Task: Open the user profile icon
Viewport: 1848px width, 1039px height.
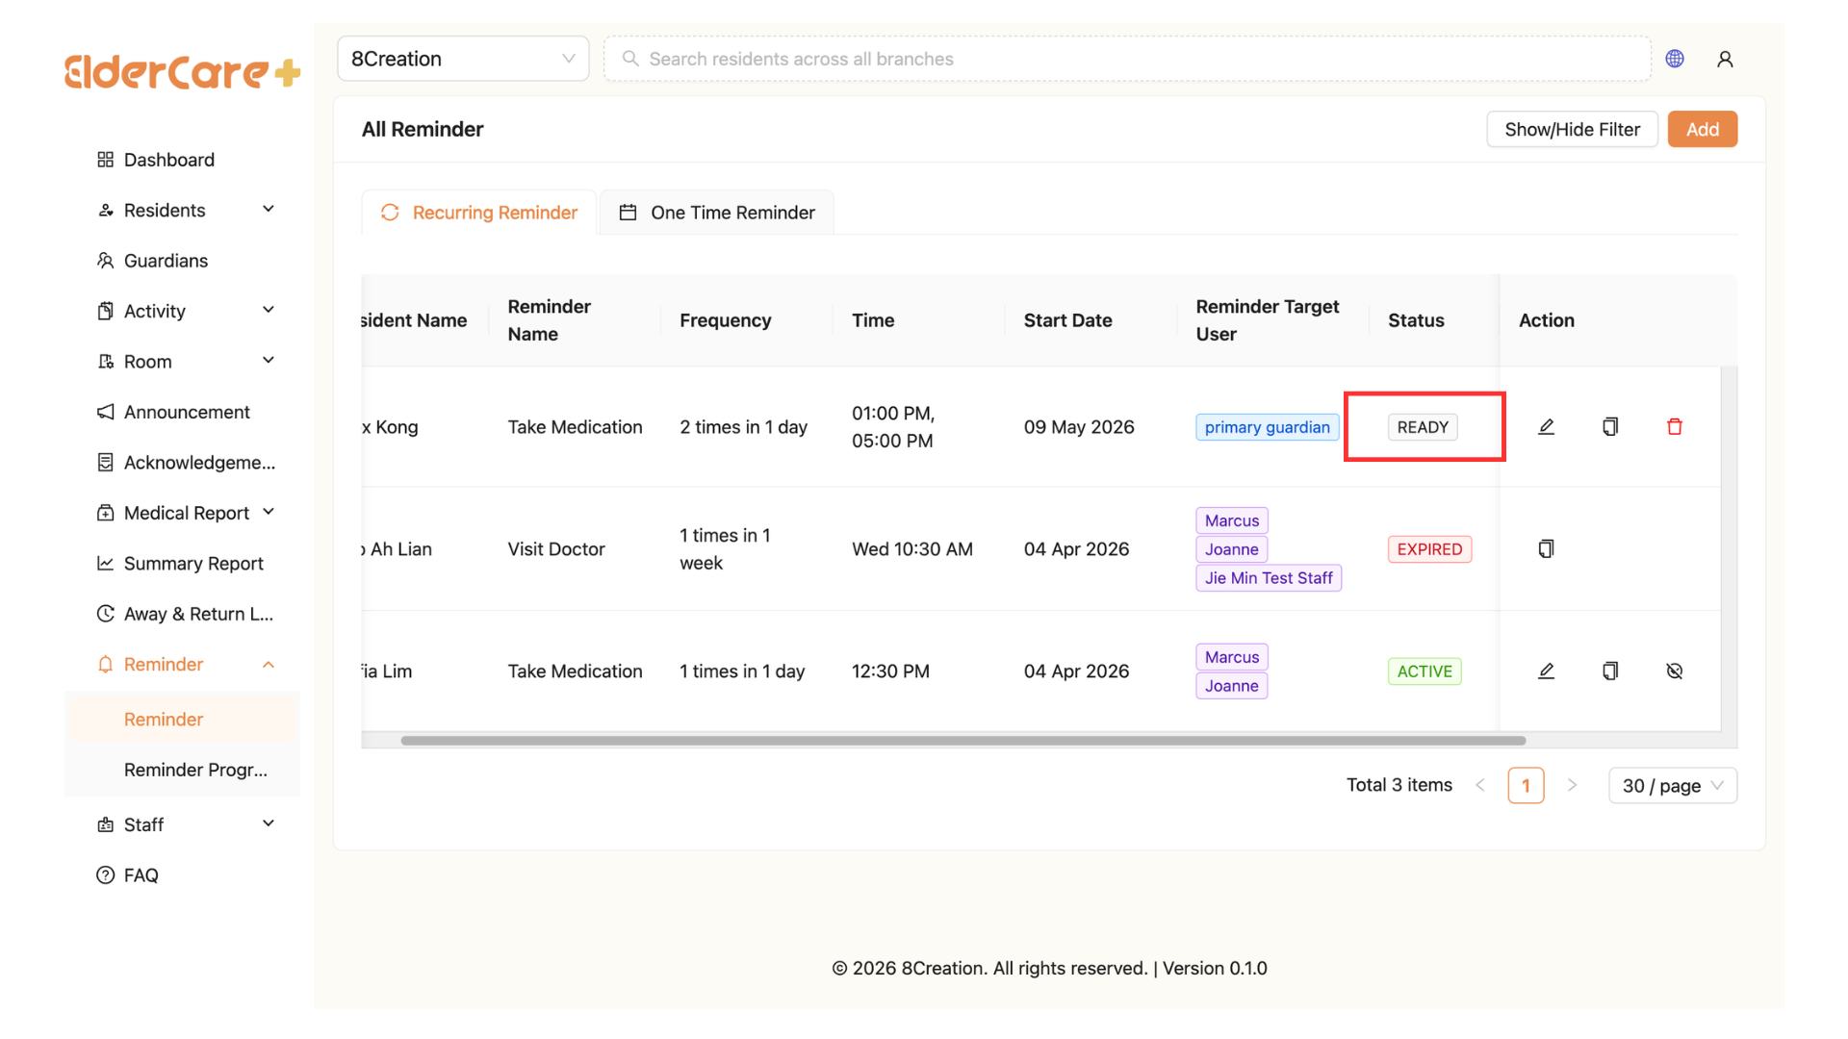Action: [1725, 59]
